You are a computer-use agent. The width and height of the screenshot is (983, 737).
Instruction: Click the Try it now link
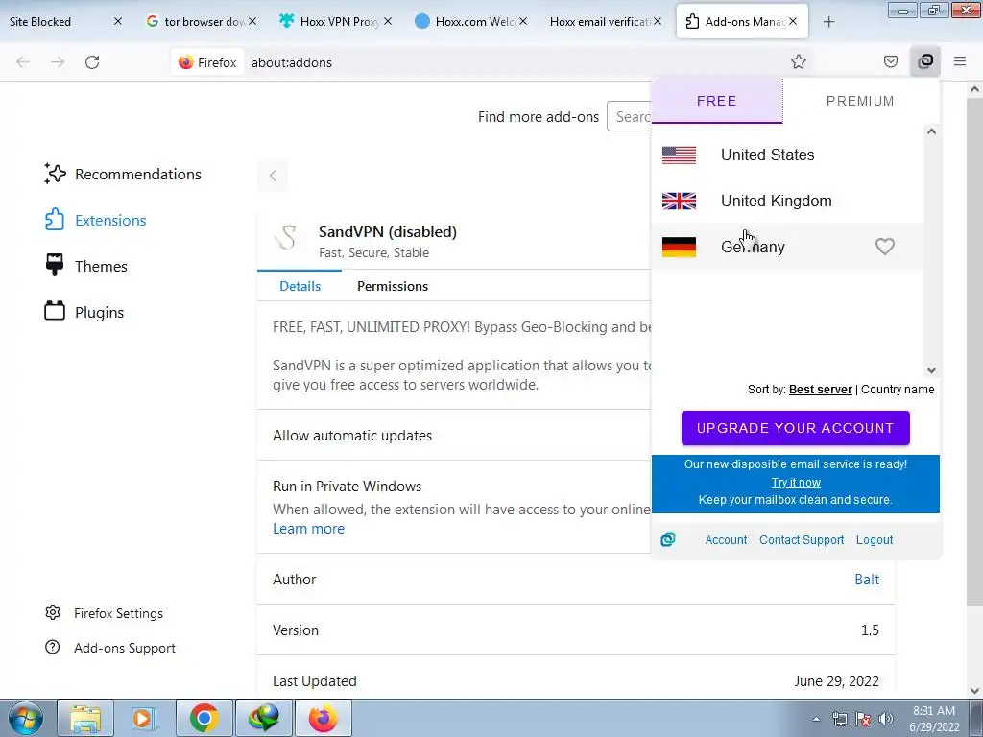tap(796, 482)
